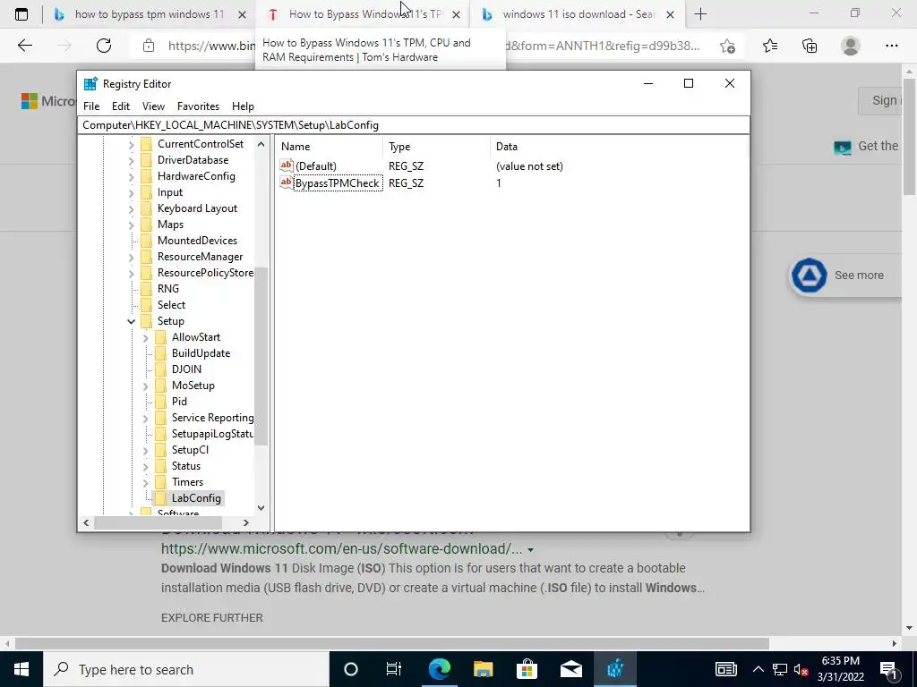Show hidden system tray icons
The width and height of the screenshot is (917, 687).
pyautogui.click(x=758, y=669)
